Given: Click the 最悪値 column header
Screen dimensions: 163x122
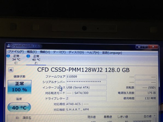Looking at the screenshot, I should tap(108, 117).
